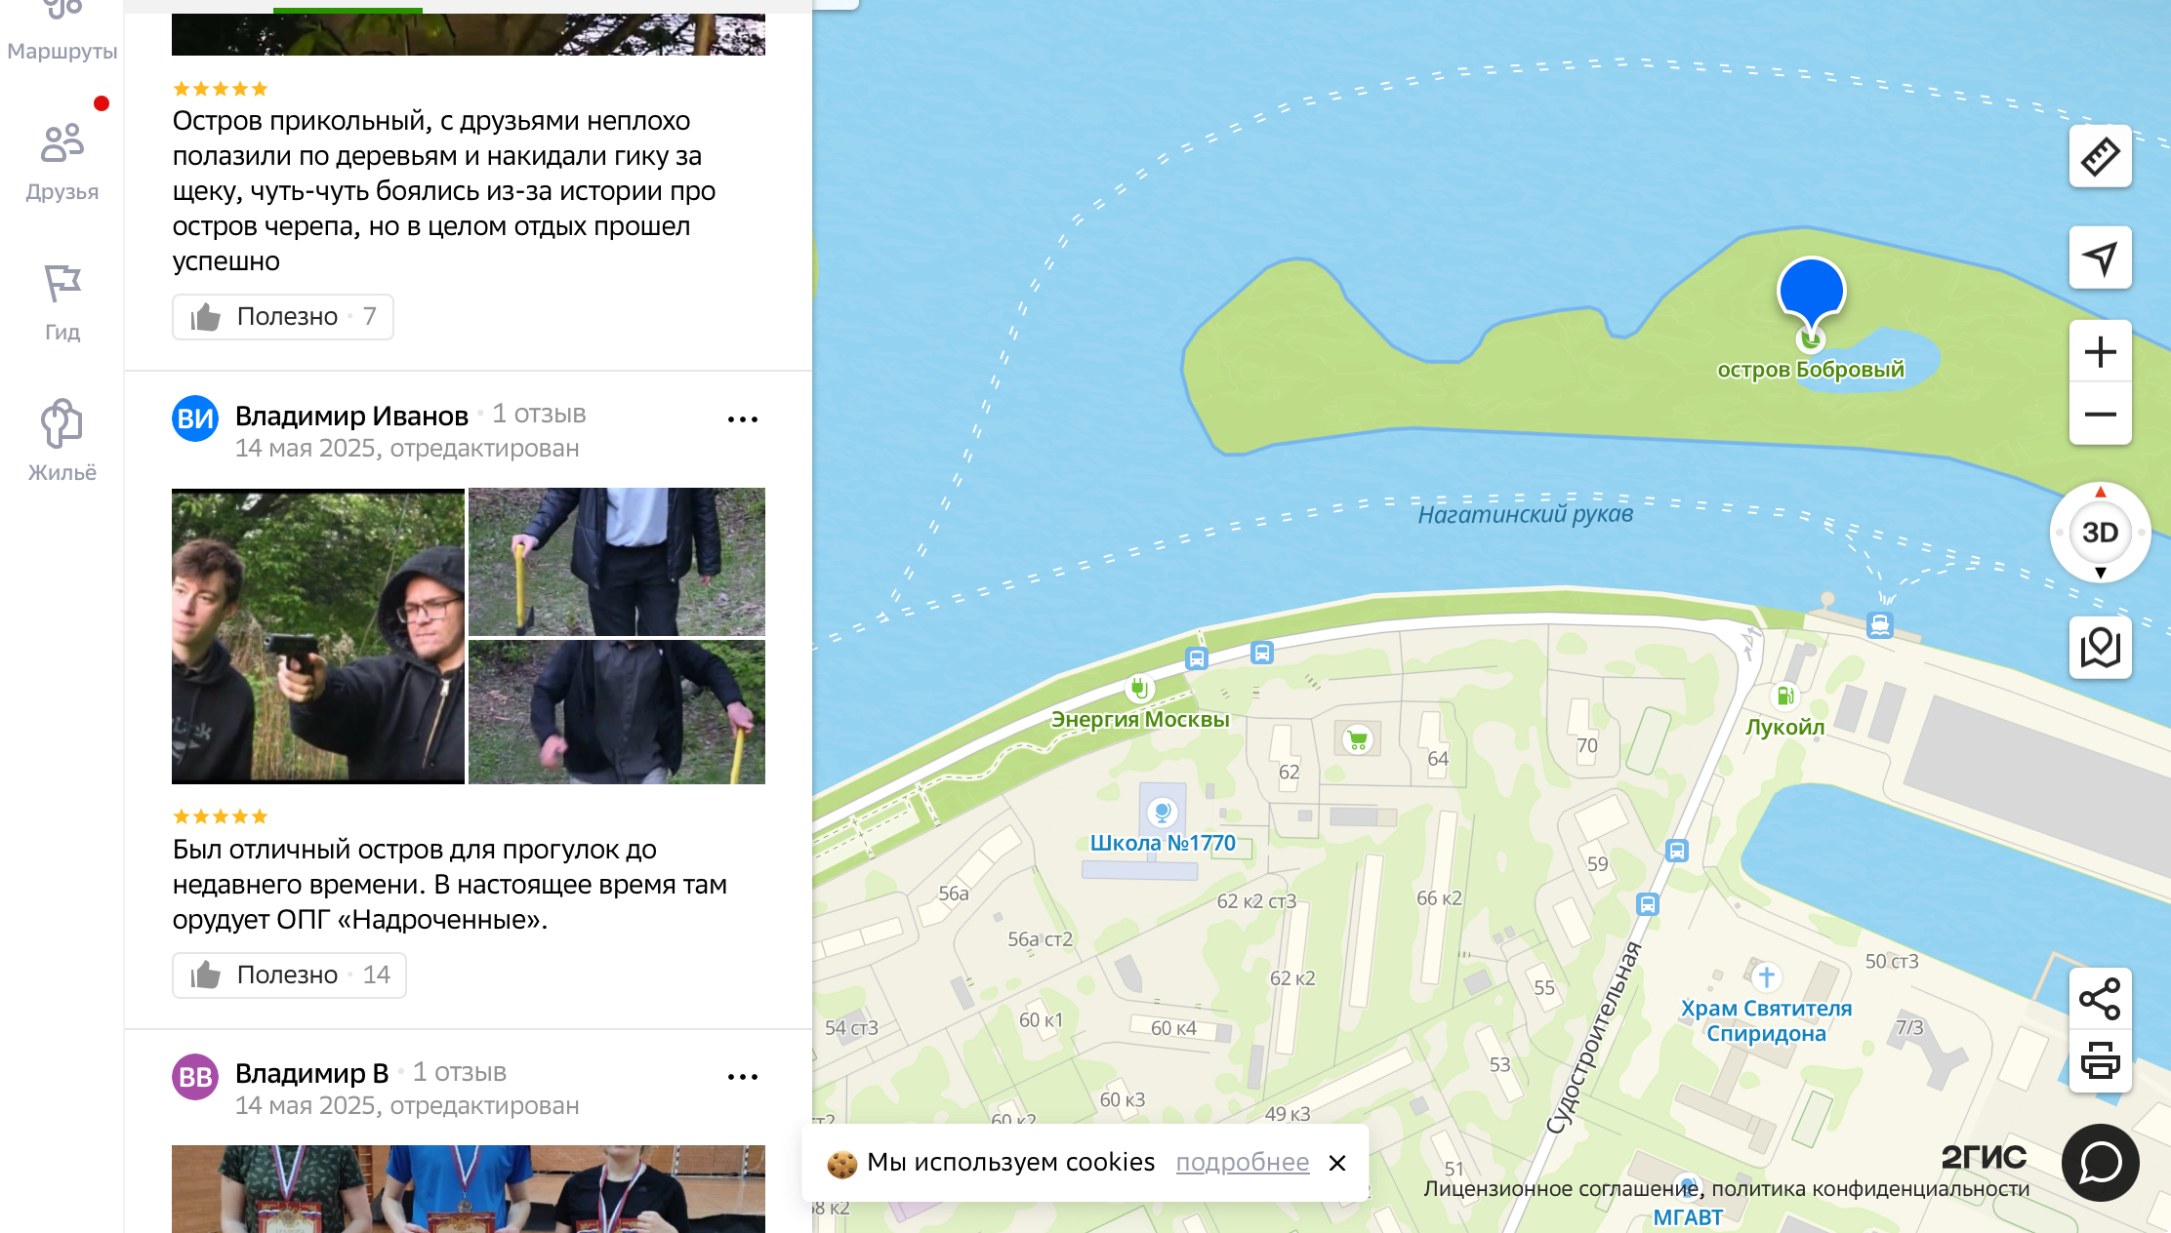The width and height of the screenshot is (2171, 1233).
Task: Print the map with printer icon
Action: coord(2100,1061)
